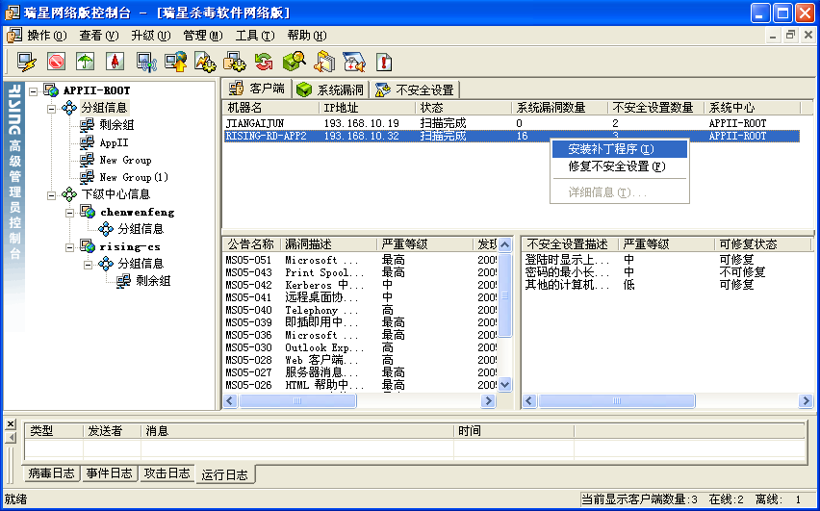The height and width of the screenshot is (511, 820).
Task: Switch to the 客户端 tab
Action: (257, 89)
